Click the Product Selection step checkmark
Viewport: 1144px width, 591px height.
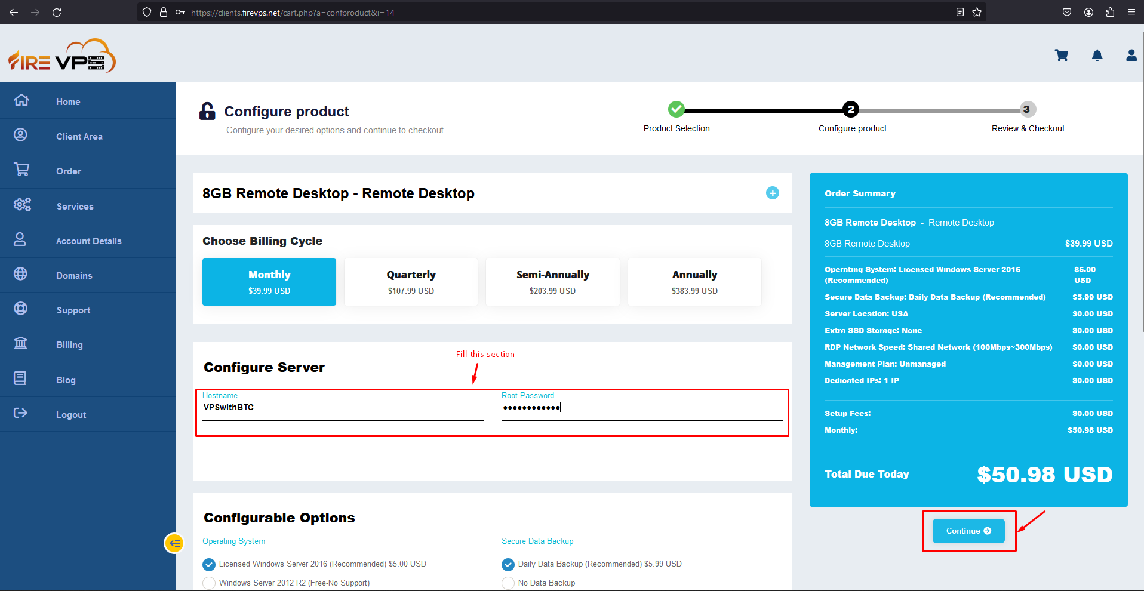point(676,109)
